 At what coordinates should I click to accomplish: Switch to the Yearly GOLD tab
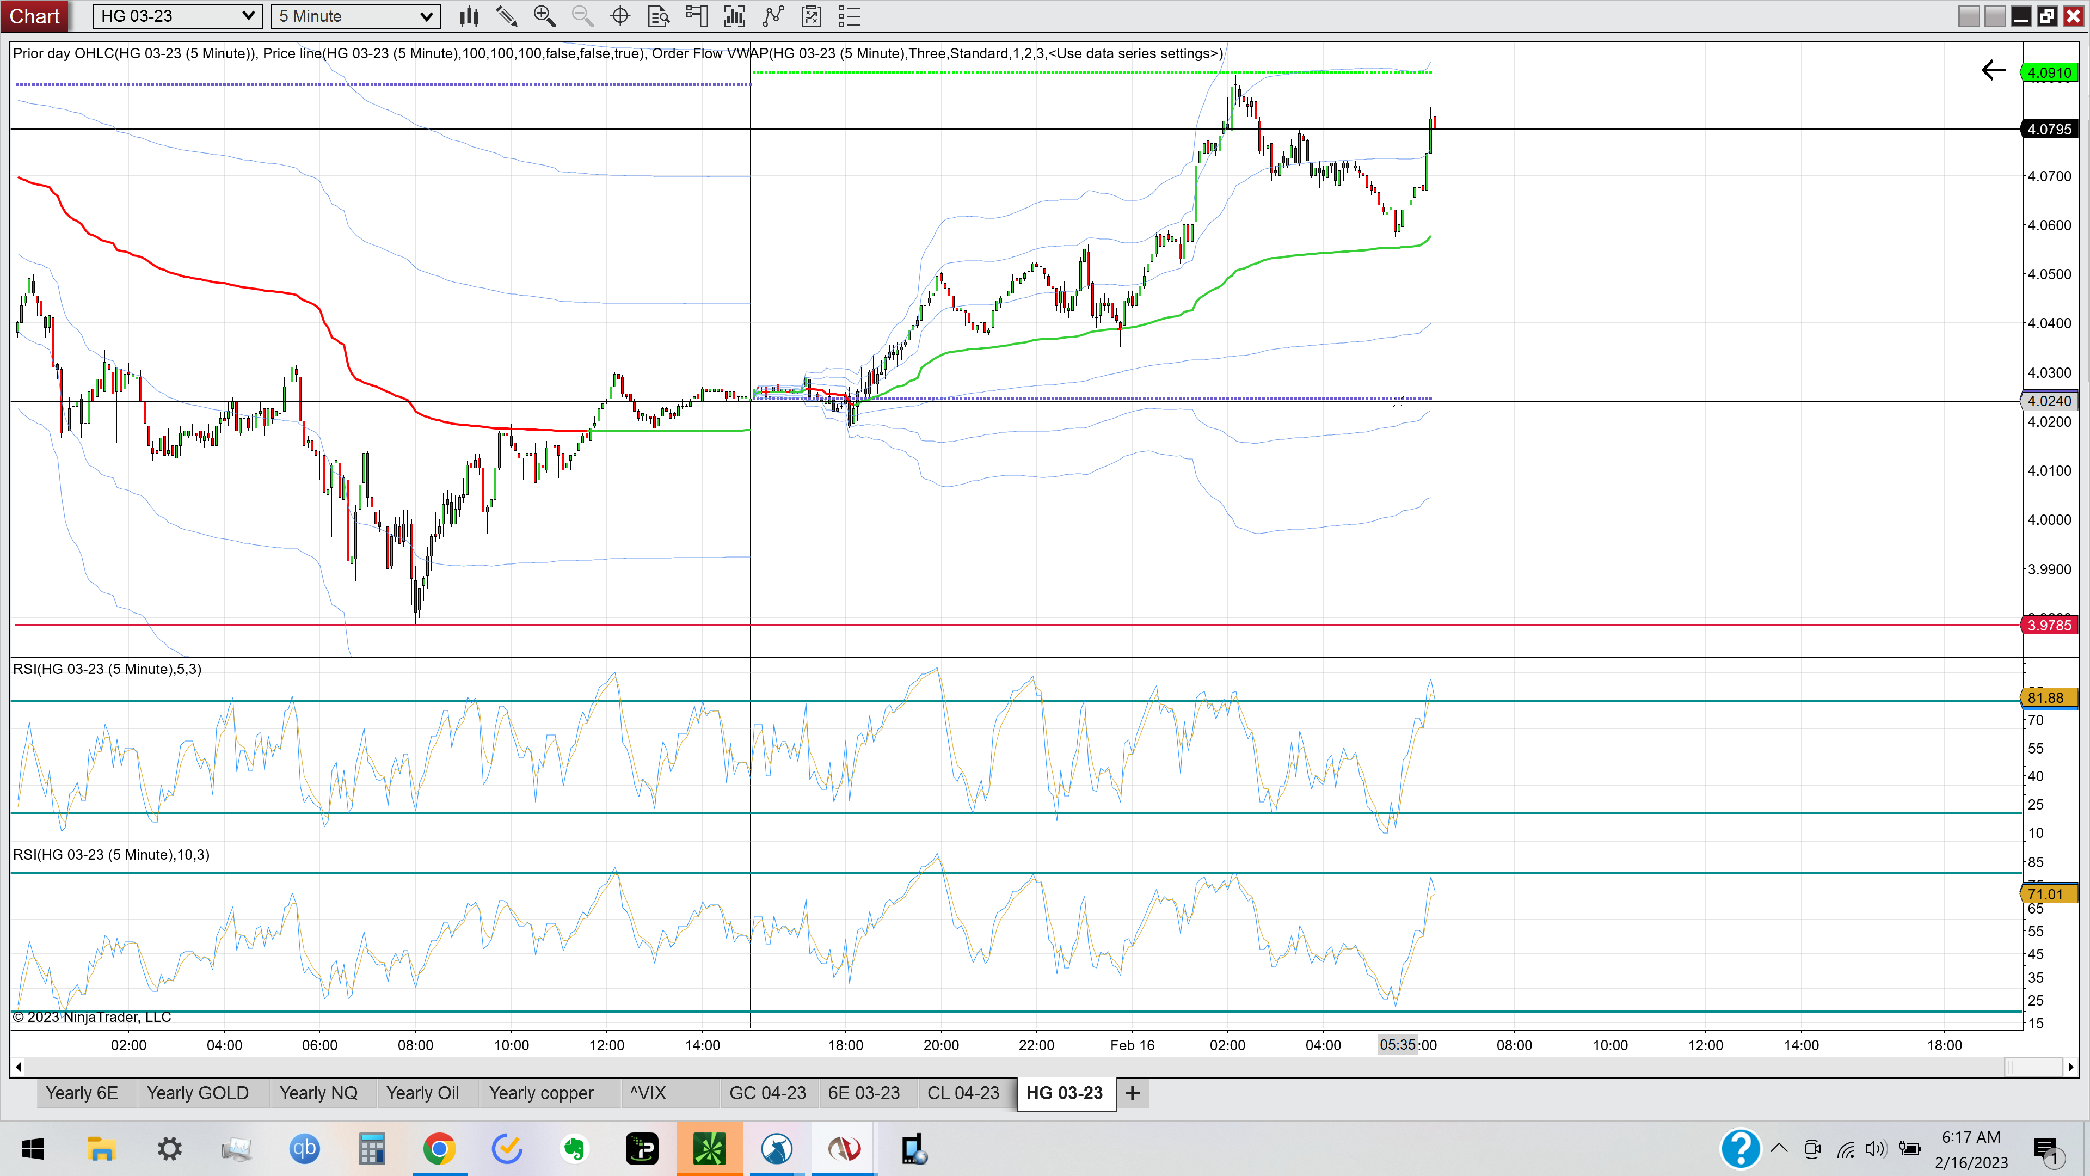click(198, 1093)
